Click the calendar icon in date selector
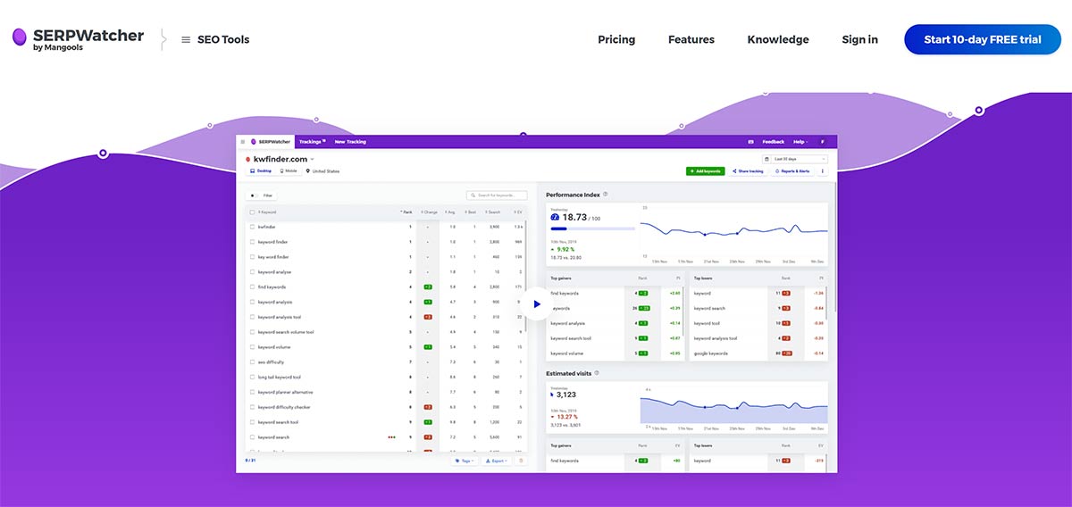The height and width of the screenshot is (507, 1072). [767, 159]
